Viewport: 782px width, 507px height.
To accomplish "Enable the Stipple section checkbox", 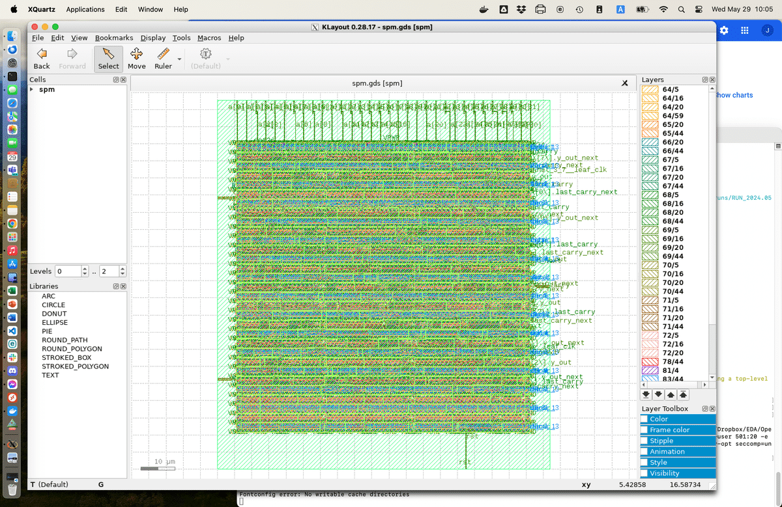I will tap(644, 441).
